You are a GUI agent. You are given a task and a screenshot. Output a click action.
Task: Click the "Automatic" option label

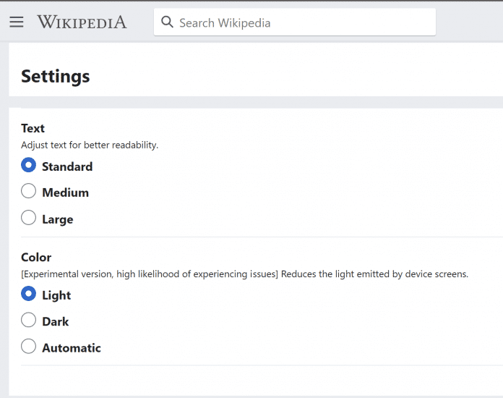tap(72, 348)
